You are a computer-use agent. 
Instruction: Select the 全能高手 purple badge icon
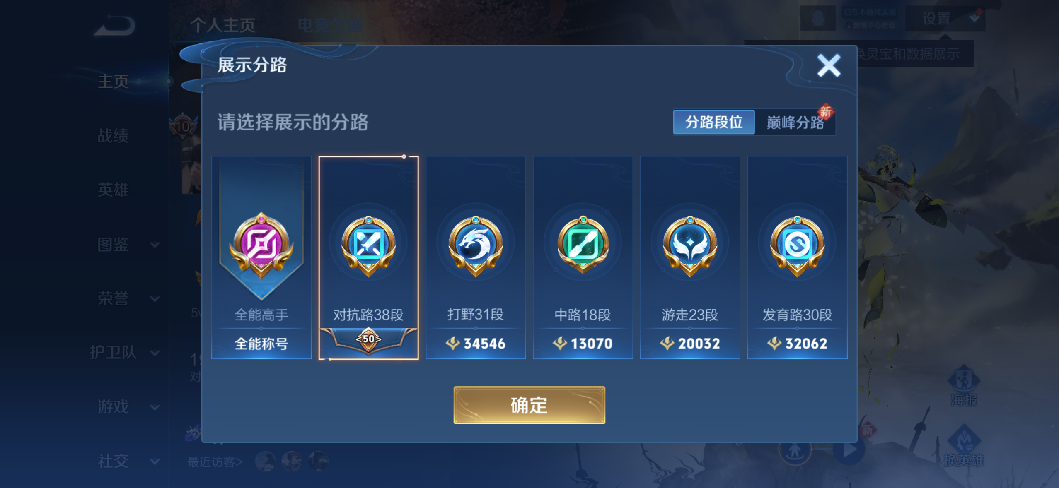pos(261,245)
